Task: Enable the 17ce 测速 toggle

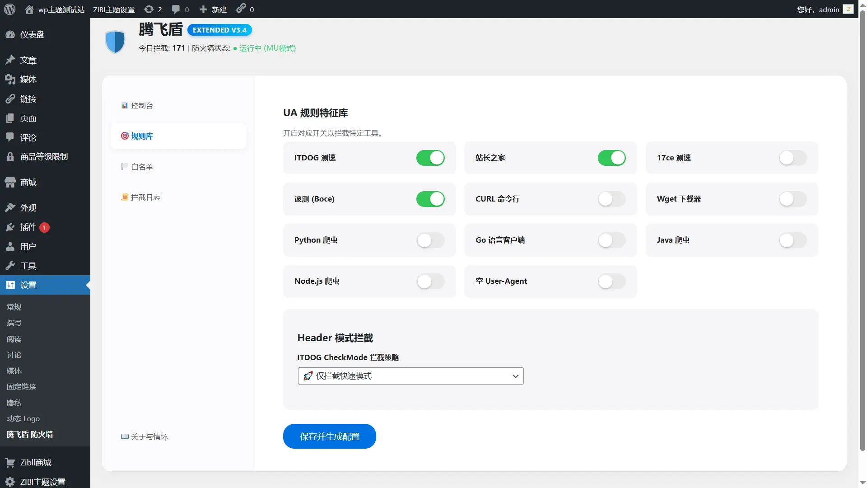Action: tap(792, 158)
